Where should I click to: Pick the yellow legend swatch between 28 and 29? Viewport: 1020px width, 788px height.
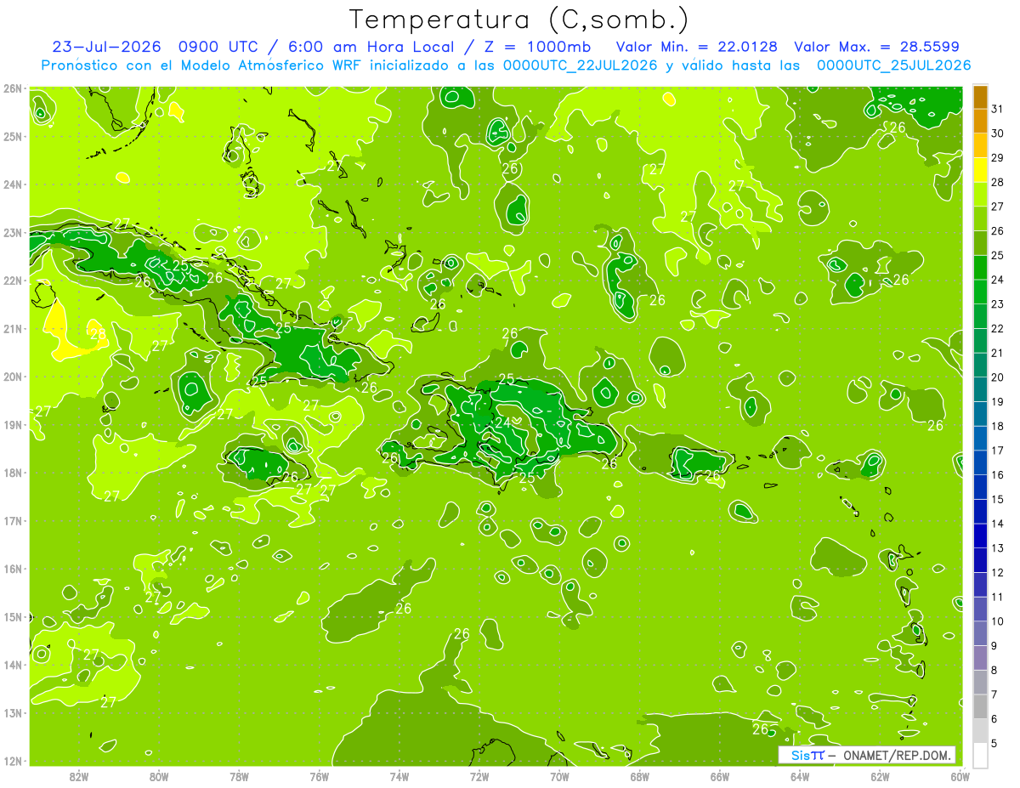pos(980,170)
